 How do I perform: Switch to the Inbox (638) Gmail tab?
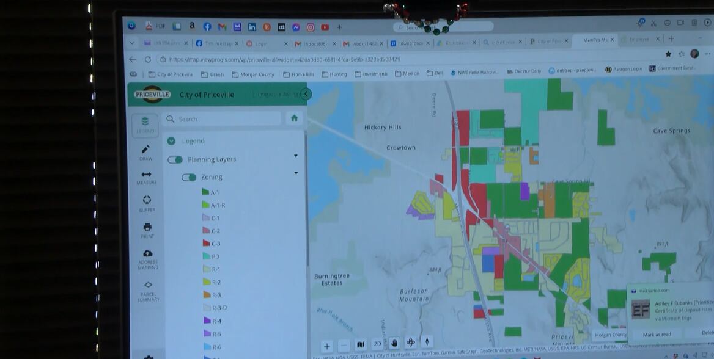pyautogui.click(x=316, y=44)
